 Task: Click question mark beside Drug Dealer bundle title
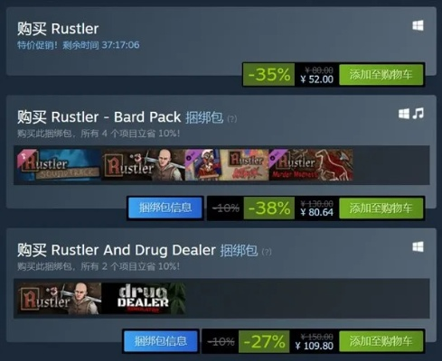[267, 252]
